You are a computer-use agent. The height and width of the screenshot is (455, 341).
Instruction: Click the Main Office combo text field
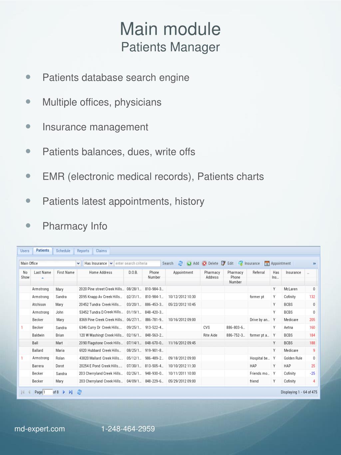coord(48,263)
